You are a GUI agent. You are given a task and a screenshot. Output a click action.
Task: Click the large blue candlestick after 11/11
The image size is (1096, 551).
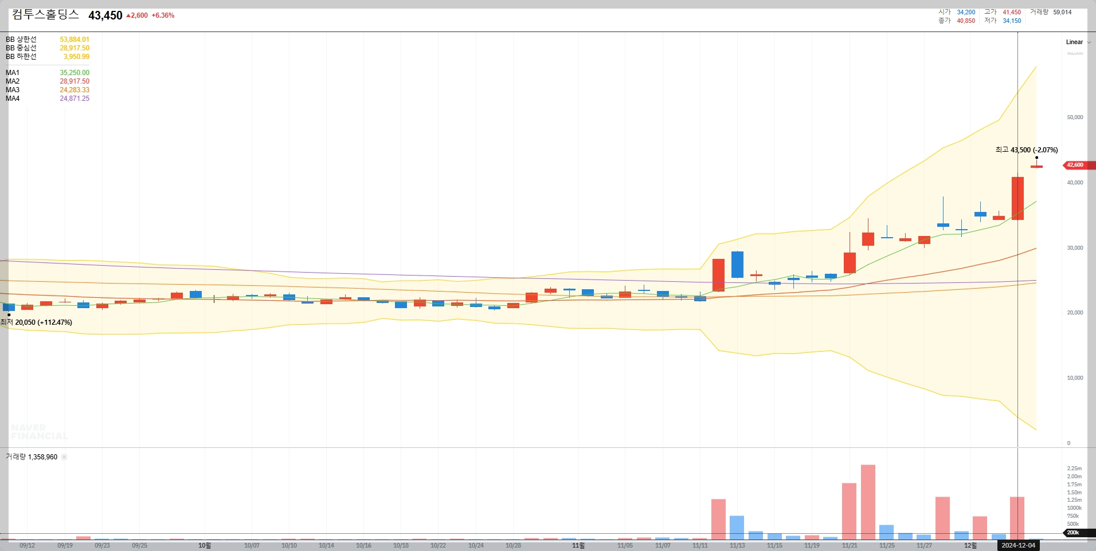[737, 265]
